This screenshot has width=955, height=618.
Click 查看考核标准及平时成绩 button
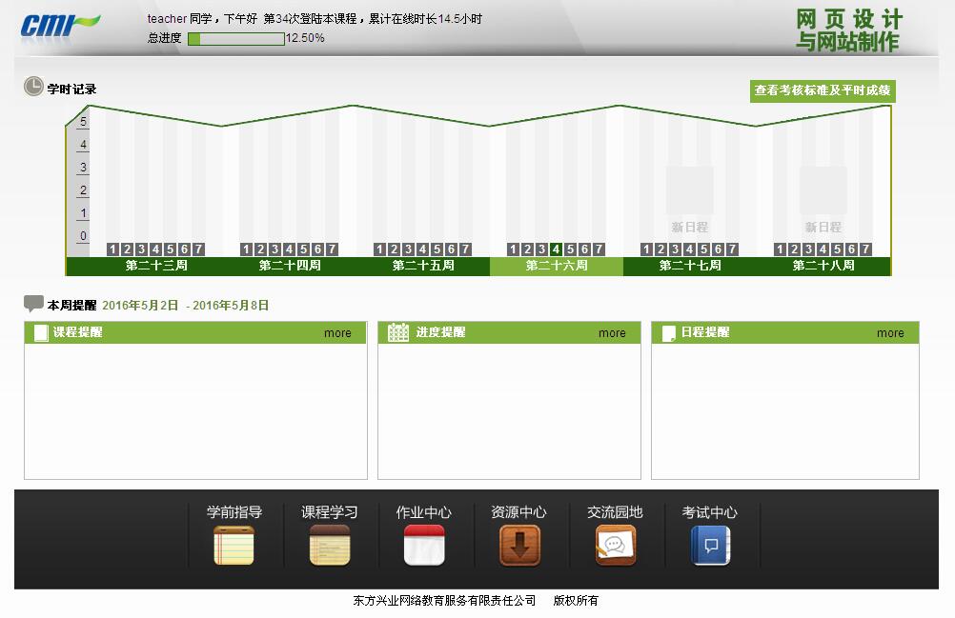point(823,90)
